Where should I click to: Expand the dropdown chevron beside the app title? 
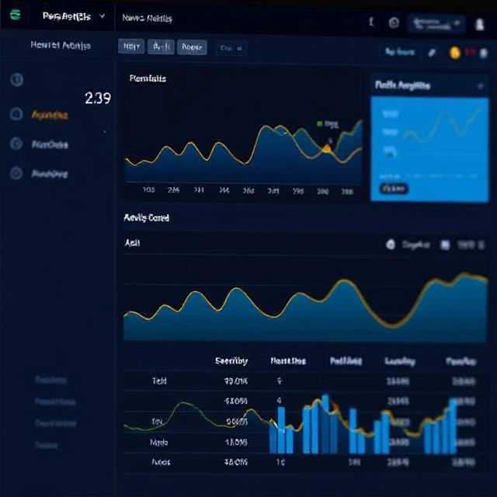click(103, 16)
